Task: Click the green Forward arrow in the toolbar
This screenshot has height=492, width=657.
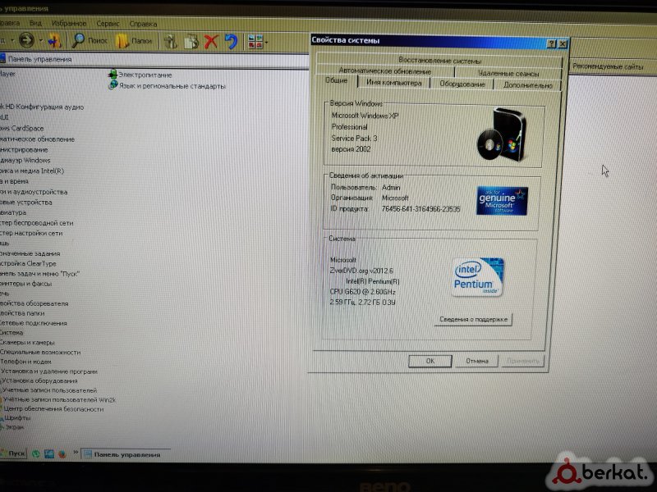Action: coord(27,40)
